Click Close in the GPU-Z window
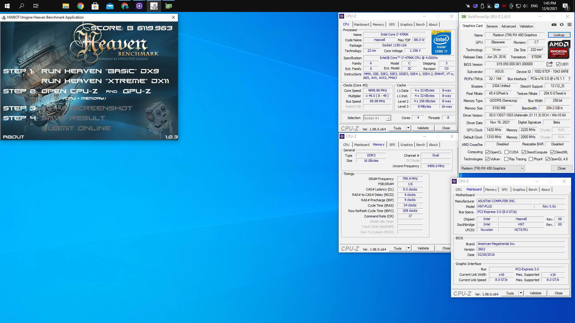The width and height of the screenshot is (575, 323). (562, 168)
